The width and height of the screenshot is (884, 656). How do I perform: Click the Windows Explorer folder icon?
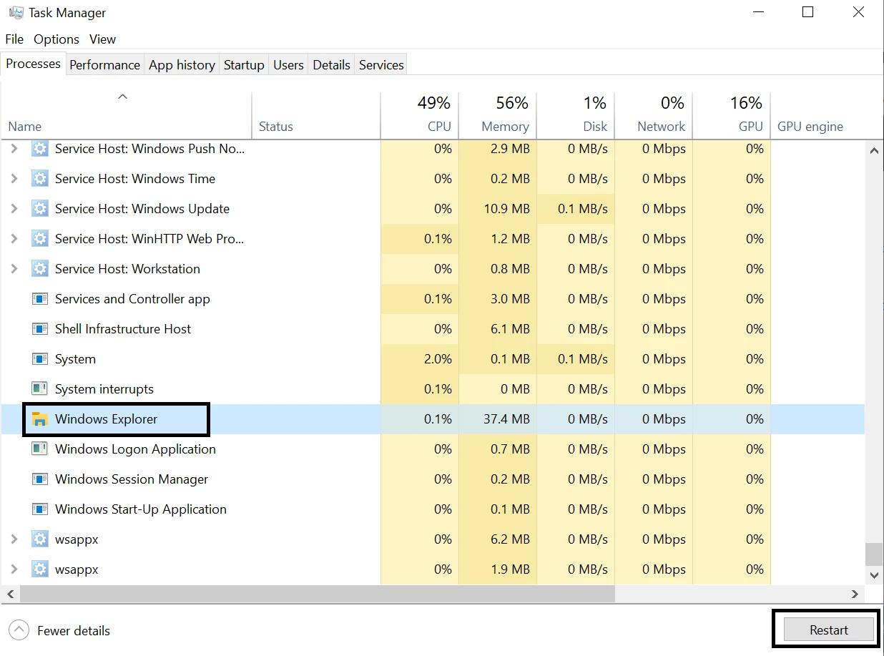40,419
